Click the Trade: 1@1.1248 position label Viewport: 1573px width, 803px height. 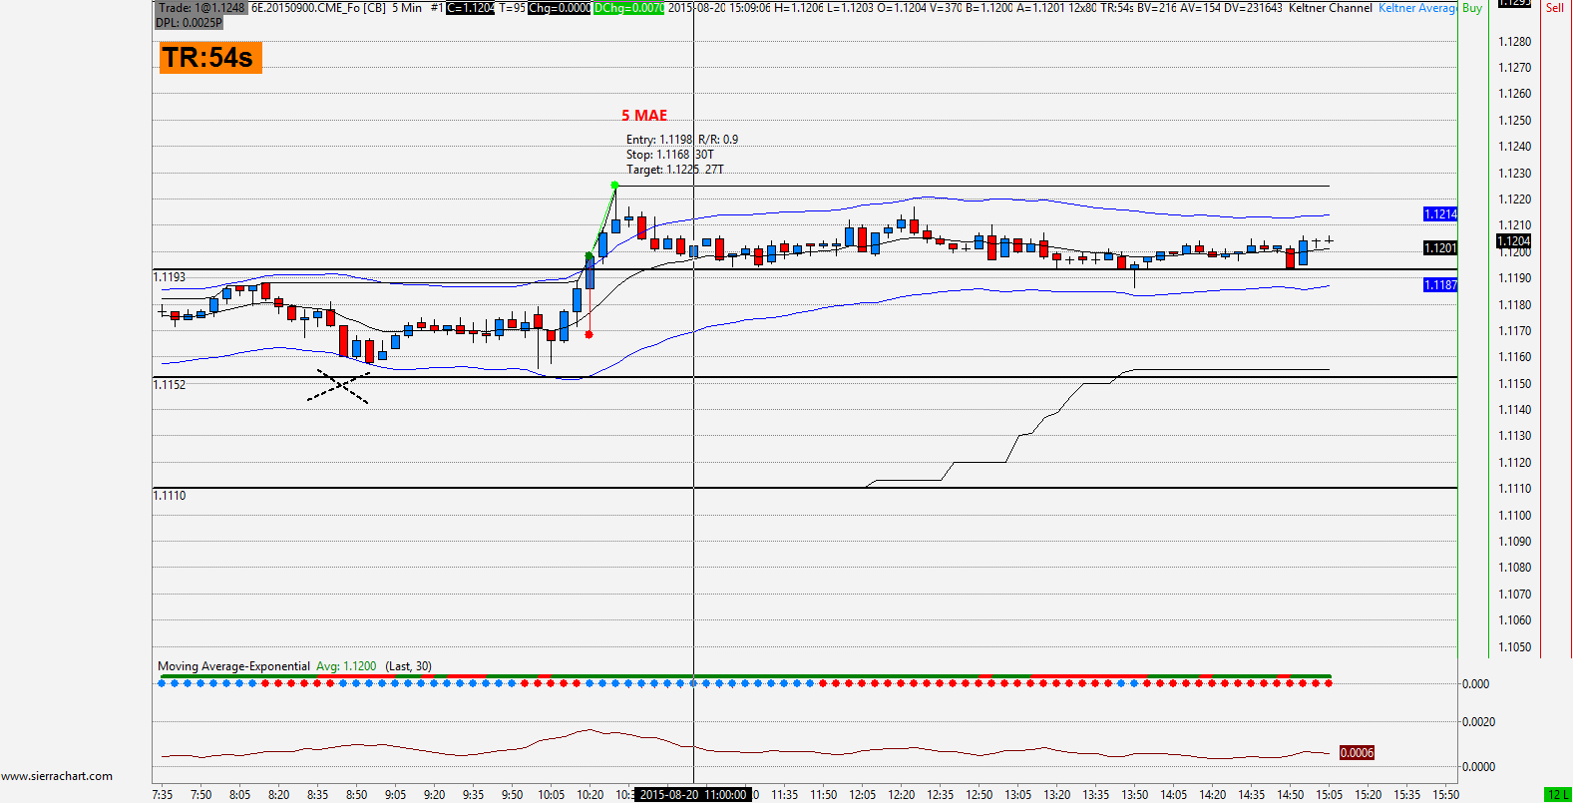click(201, 8)
